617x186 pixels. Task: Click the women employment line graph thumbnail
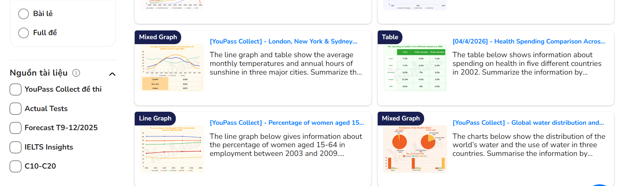pos(172,149)
